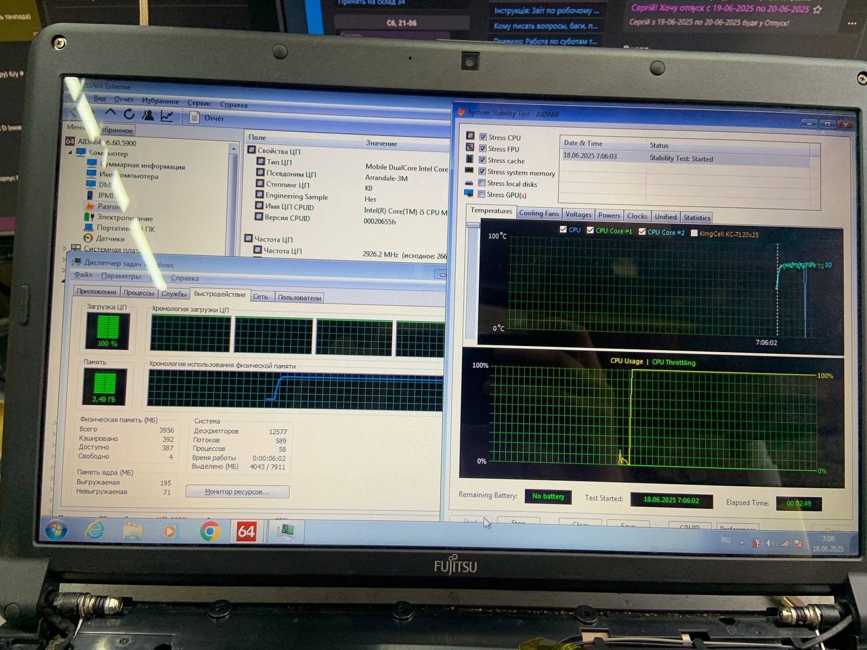This screenshot has width=867, height=650.
Task: Open Google Chrome from the taskbar
Action: (x=209, y=532)
